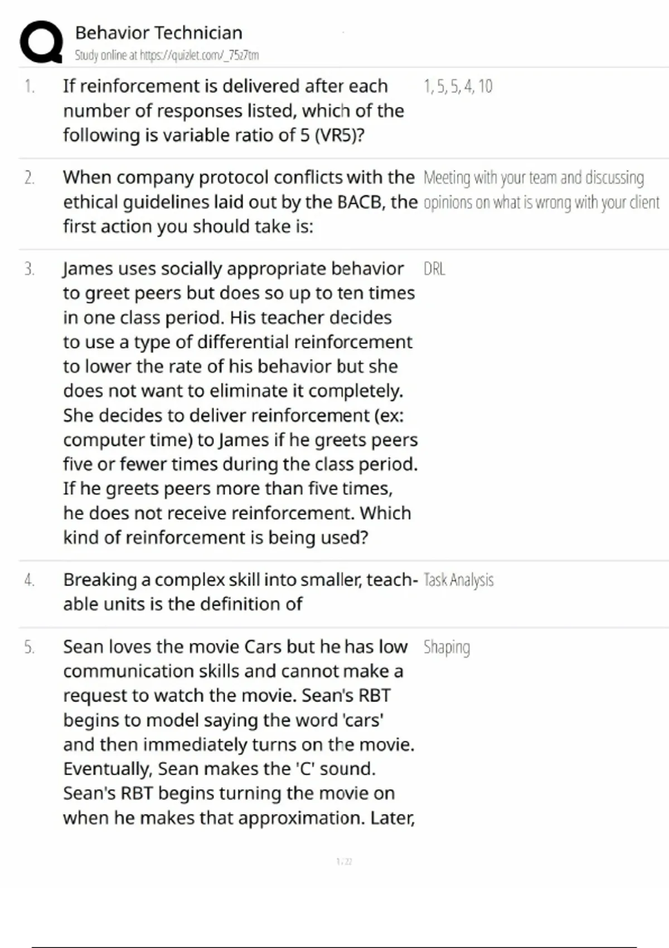Screen dimensions: 669x948
Task: Click the "Shaping" answer
Action: pos(447,647)
